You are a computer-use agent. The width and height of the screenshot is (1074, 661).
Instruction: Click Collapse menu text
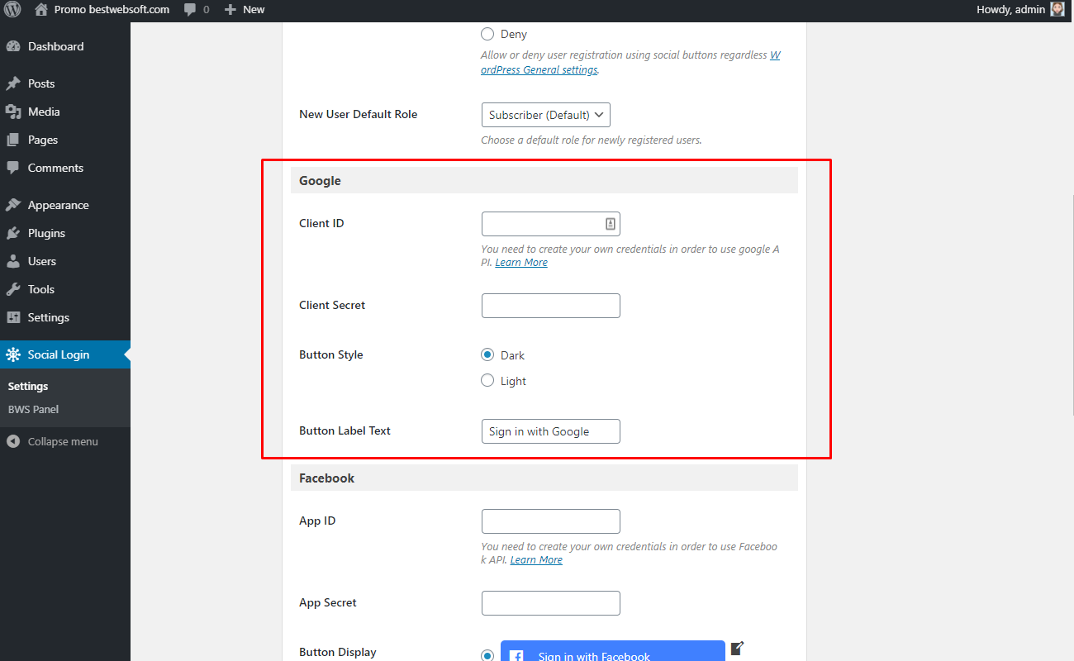tap(63, 441)
